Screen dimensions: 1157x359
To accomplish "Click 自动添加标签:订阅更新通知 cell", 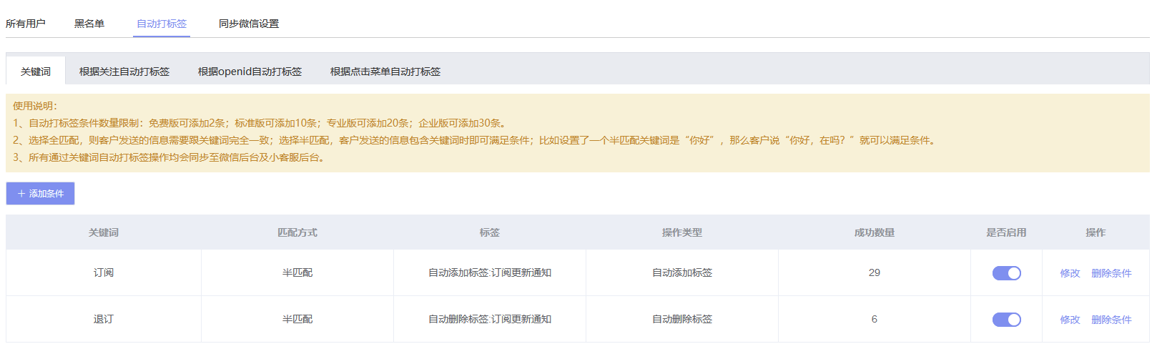I will point(490,272).
